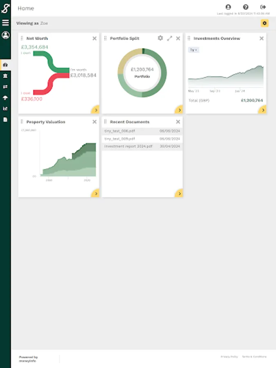The image size is (276, 368).
Task: Grab the Investments Overview drag handle
Action: pyautogui.click(x=189, y=38)
